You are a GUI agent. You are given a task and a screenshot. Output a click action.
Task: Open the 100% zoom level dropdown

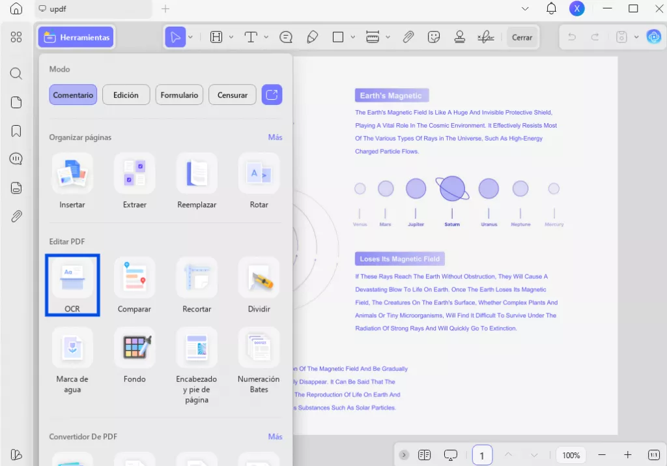(x=571, y=455)
